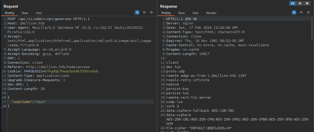Click the "username":"test" JSON body line

point(29,102)
